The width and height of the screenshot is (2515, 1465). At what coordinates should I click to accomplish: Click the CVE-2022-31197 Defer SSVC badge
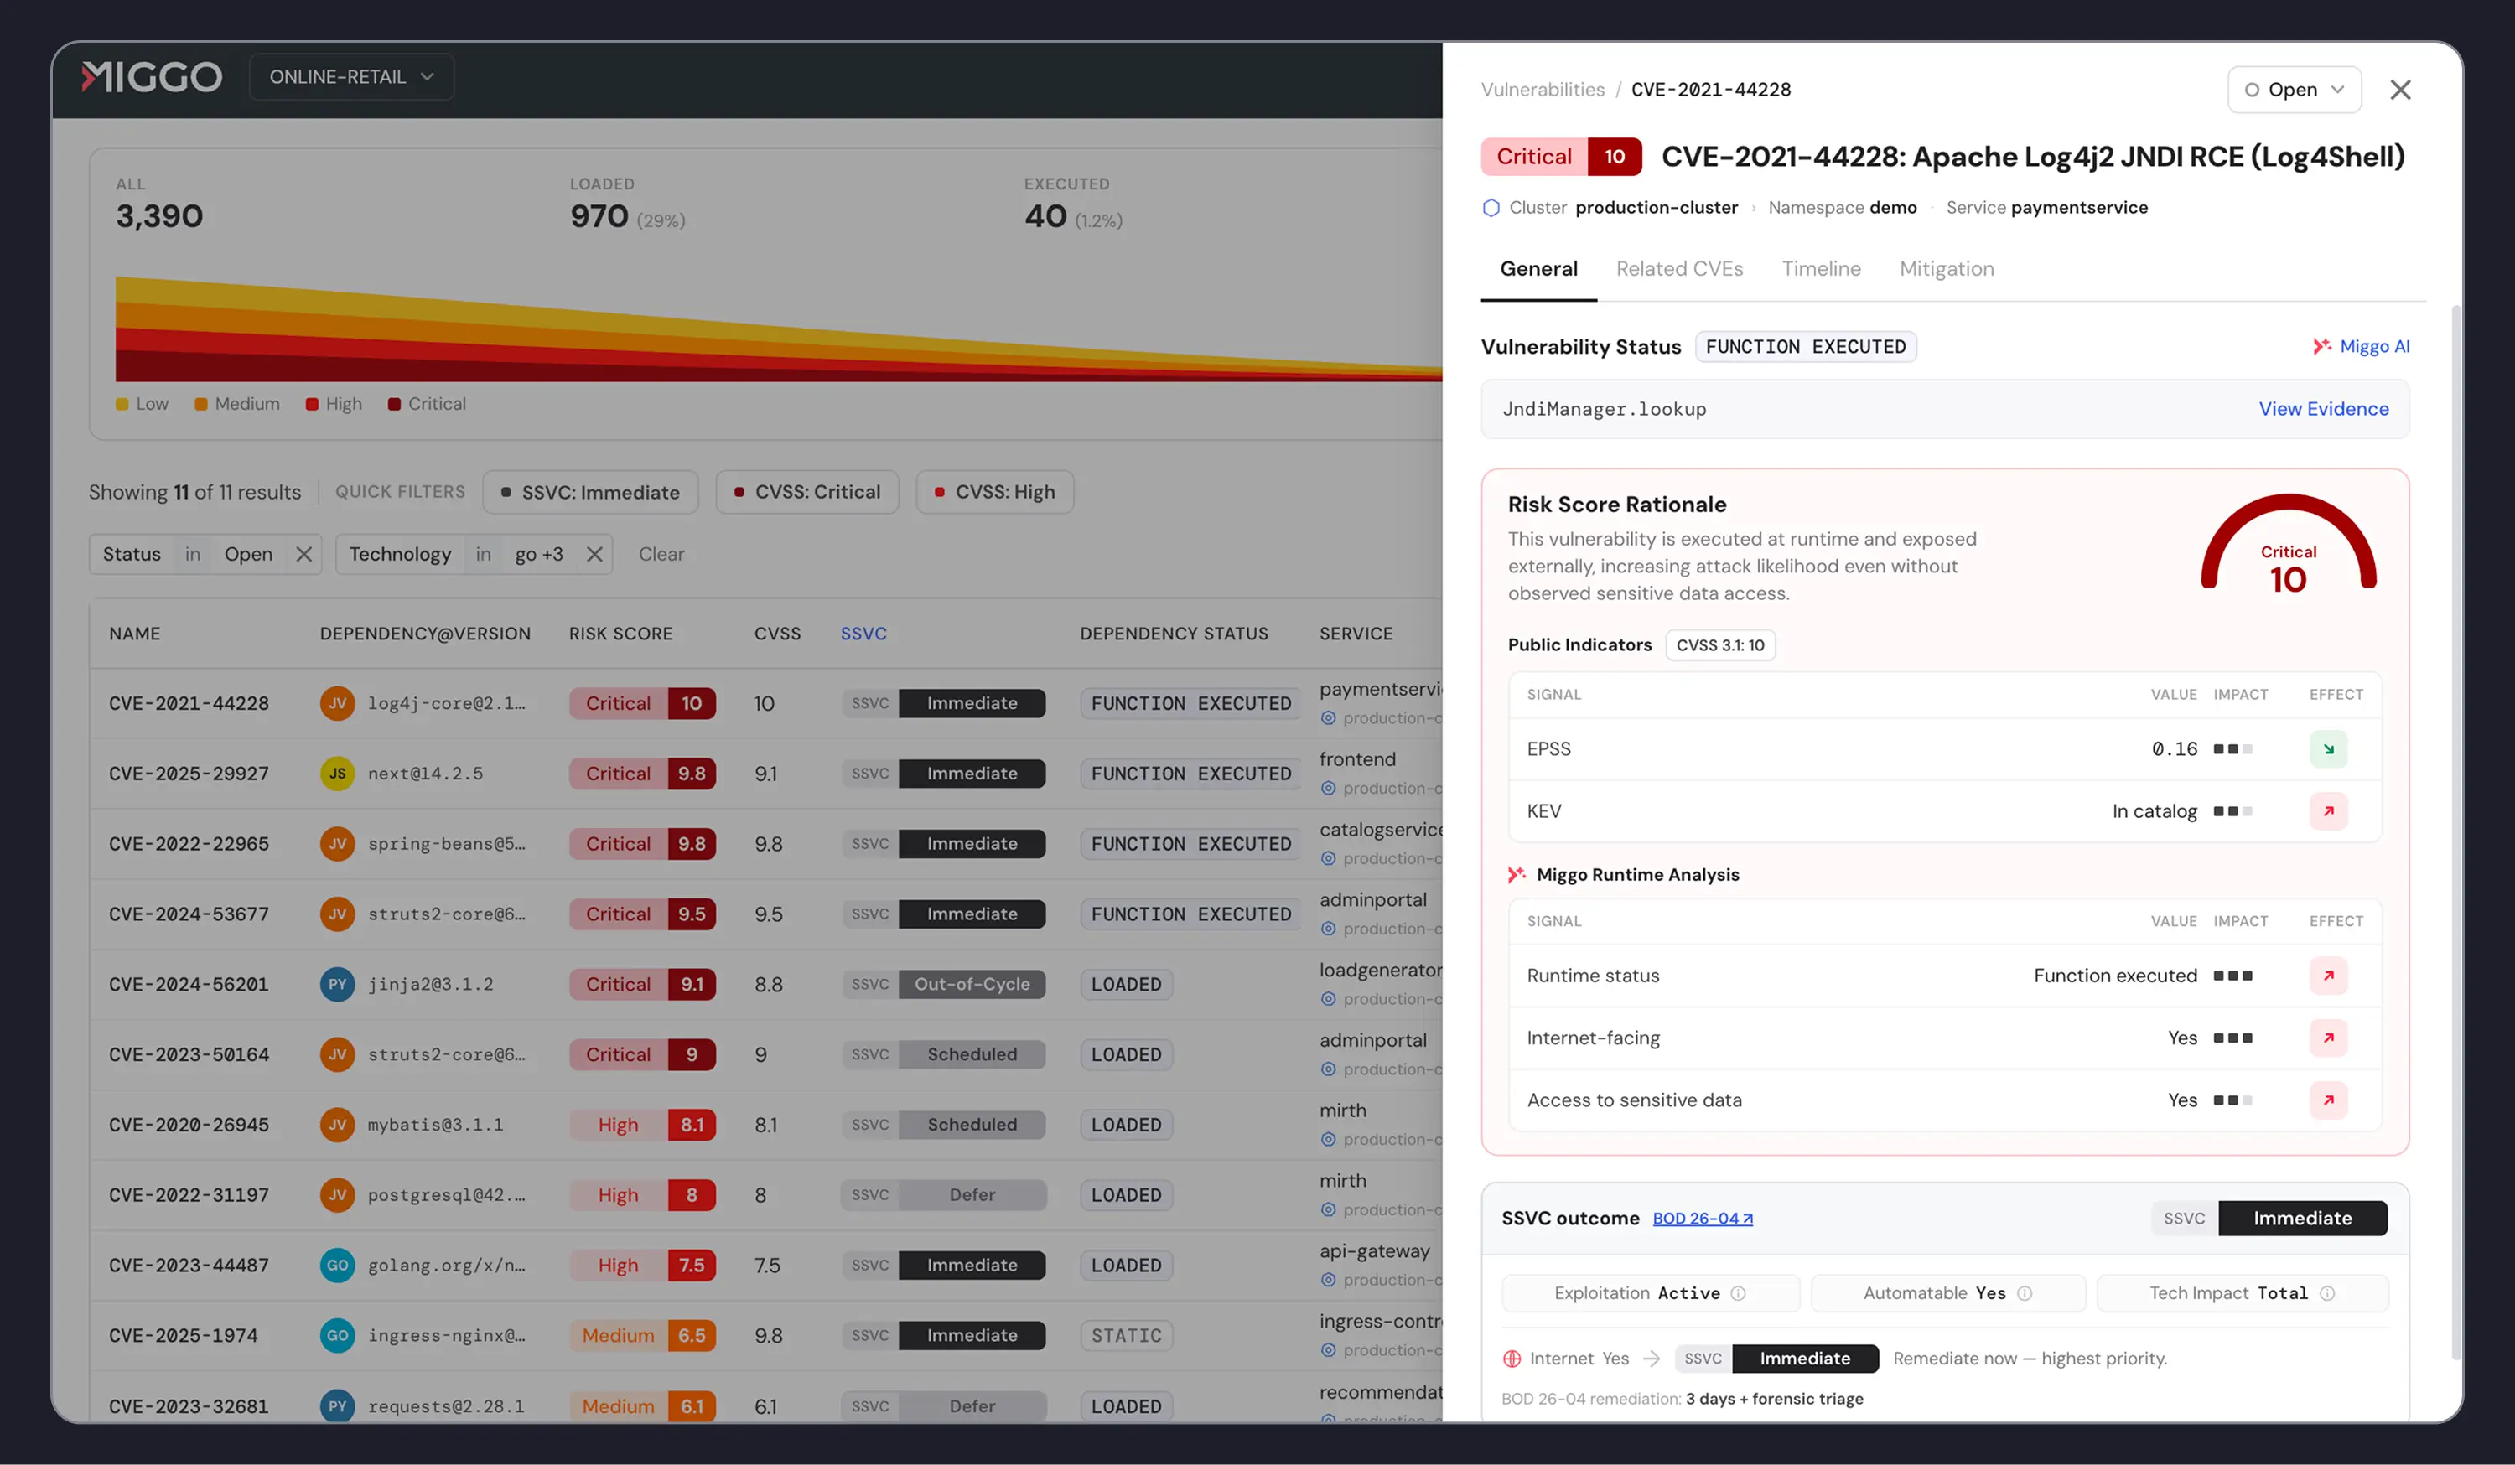pyautogui.click(x=943, y=1196)
